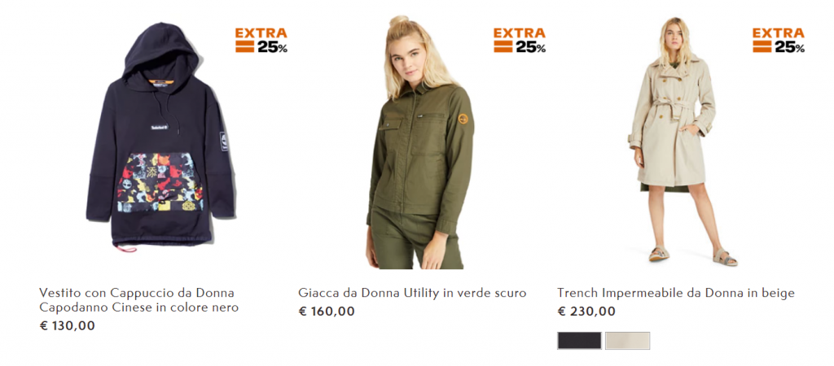Open Trench Impermeabile da Donna link
The height and width of the screenshot is (366, 834).
pos(676,293)
